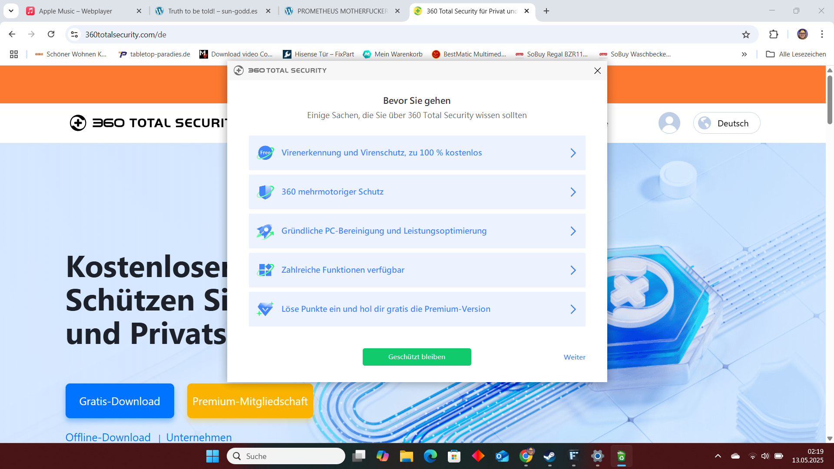Open the apps grid in bookmarks bar

pos(14,54)
